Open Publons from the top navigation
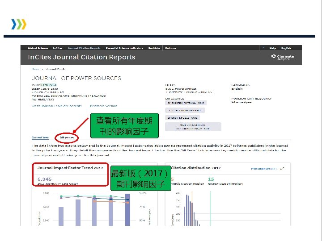Screen dimensions: 322x241 click(171, 48)
